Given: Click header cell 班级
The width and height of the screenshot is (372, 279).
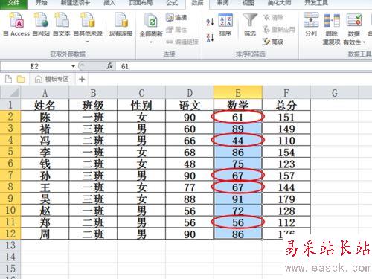Looking at the screenshot, I should [93, 105].
